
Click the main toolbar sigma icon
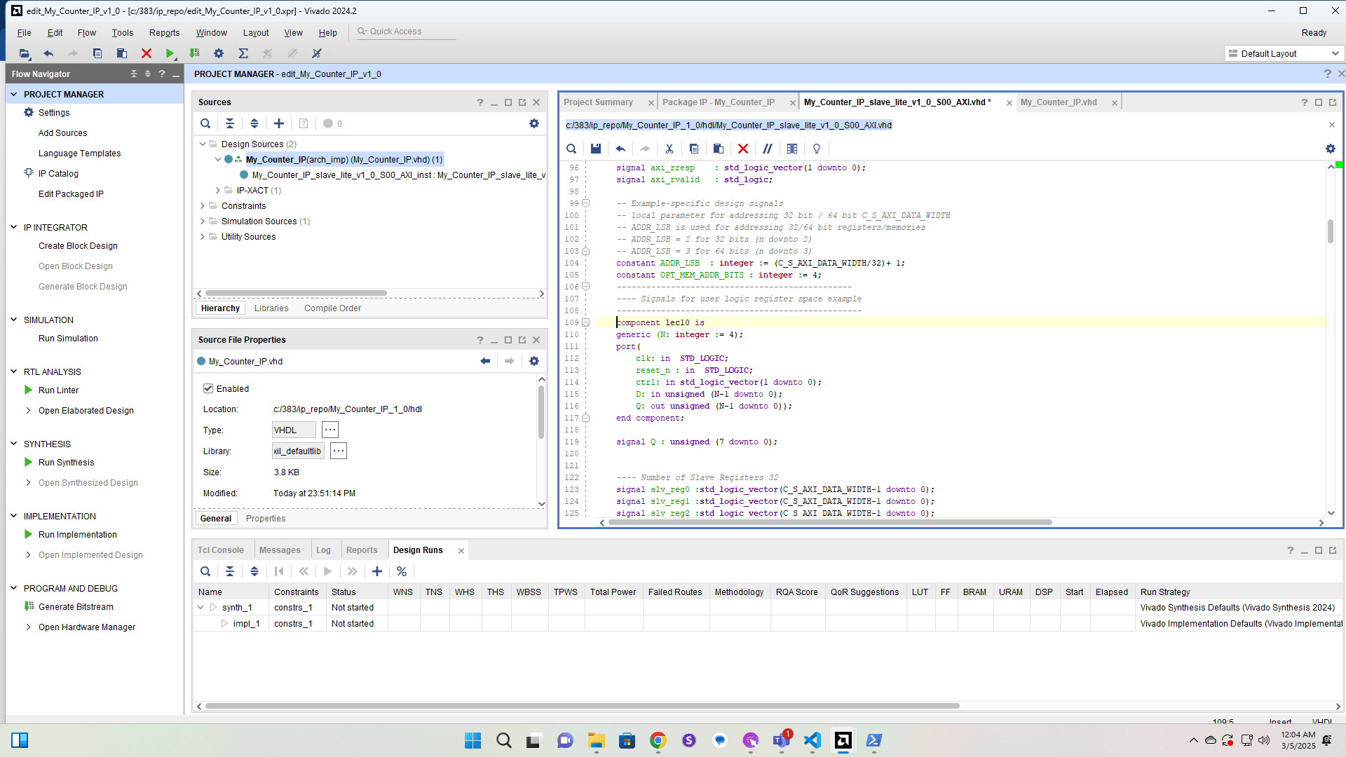(243, 53)
